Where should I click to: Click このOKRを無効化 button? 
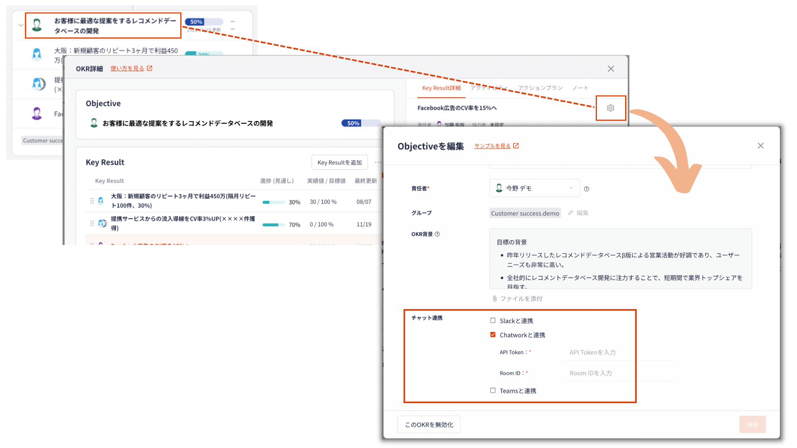(429, 424)
